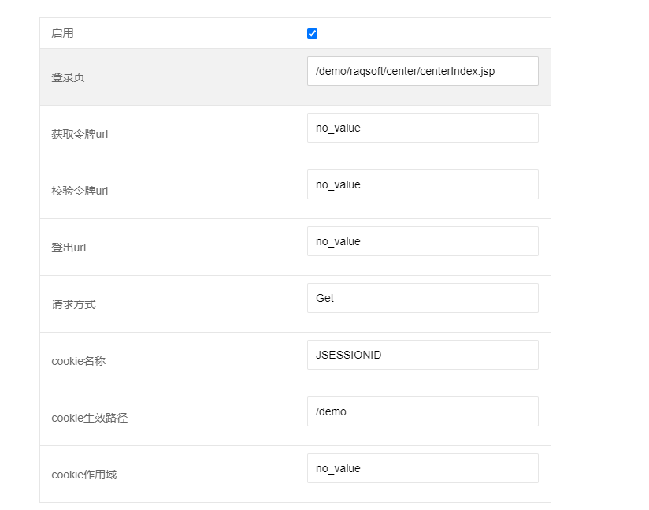
Task: Focus the 请求方式 field showing Get
Action: [422, 298]
